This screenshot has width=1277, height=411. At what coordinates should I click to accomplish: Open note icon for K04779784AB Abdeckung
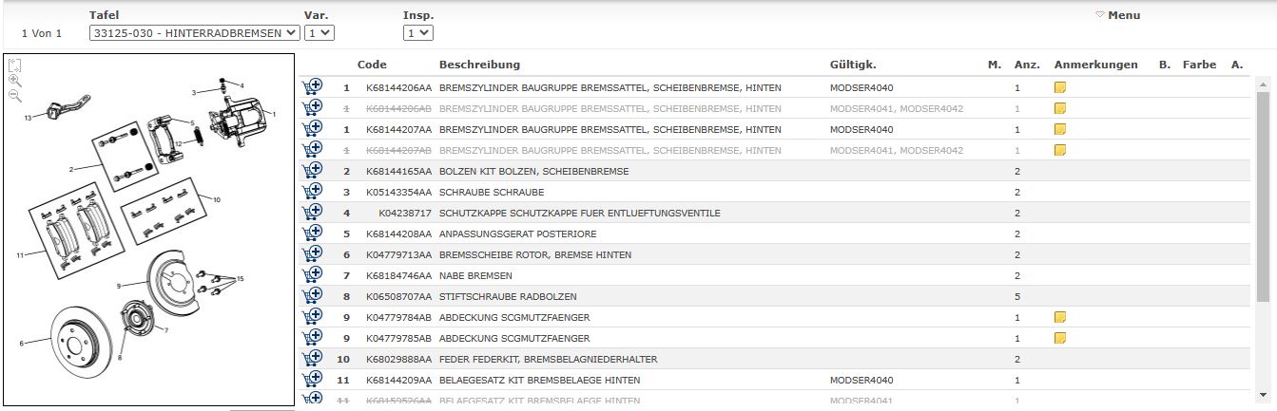tap(1060, 317)
